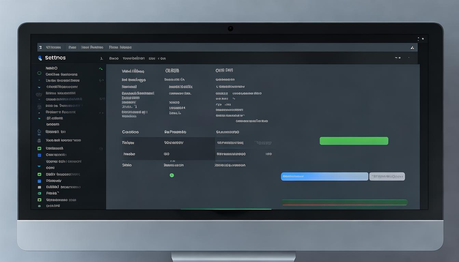Click the first green square icon in the sidebar
This screenshot has height=262, width=459.
point(39,148)
